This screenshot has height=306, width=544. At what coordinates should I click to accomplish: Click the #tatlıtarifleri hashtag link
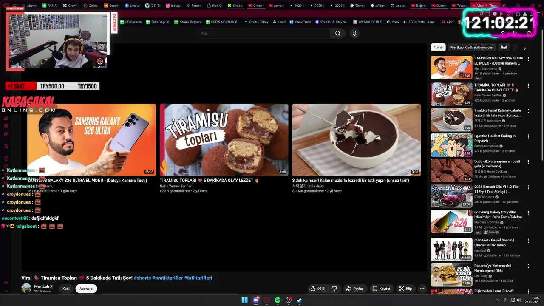(x=198, y=278)
